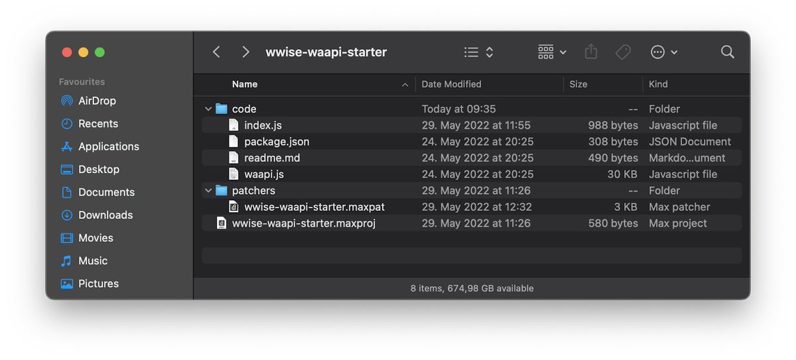The image size is (796, 360).
Task: Click the yellow minimize window button
Action: [84, 52]
